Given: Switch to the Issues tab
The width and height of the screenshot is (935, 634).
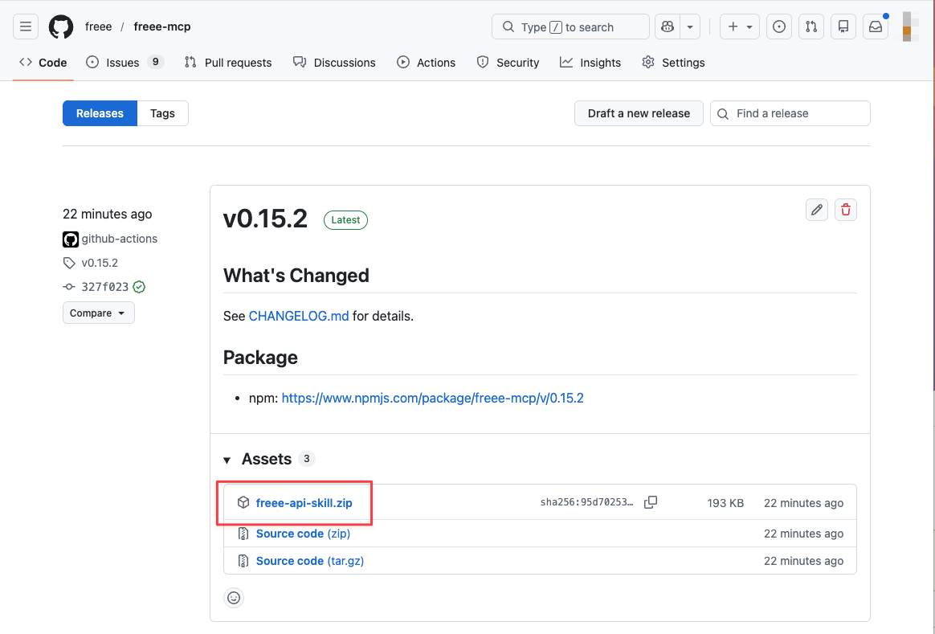Looking at the screenshot, I should tap(125, 63).
